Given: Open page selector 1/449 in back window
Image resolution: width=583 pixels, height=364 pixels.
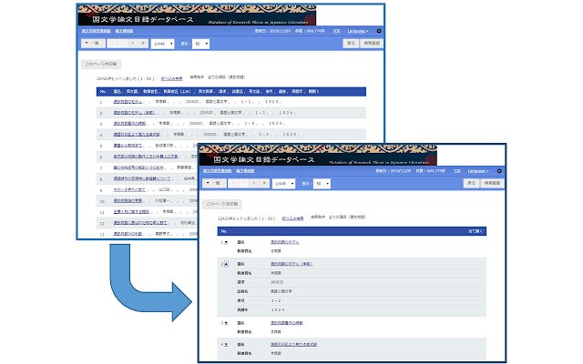Looking at the screenshot, I should (162, 44).
